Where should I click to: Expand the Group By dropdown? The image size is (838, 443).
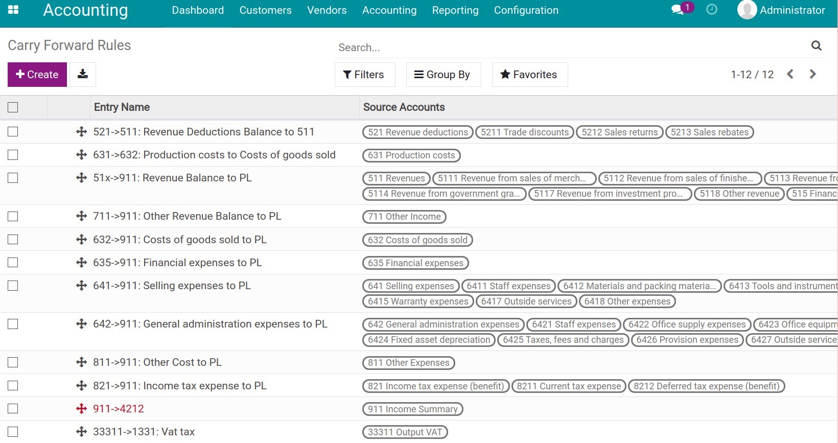pos(443,75)
